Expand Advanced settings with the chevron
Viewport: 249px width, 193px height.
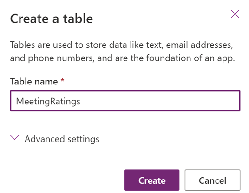tap(14, 137)
